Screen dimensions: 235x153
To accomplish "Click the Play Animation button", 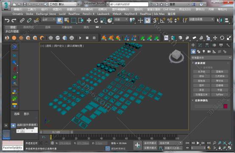I will pos(198,143).
